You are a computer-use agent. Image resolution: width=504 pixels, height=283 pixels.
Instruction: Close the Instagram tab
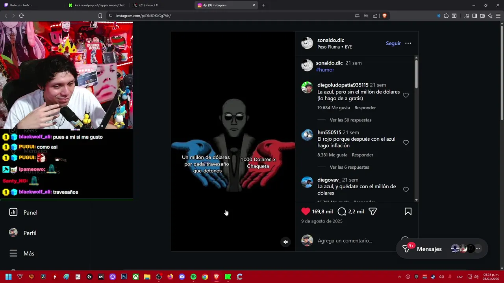tap(254, 5)
